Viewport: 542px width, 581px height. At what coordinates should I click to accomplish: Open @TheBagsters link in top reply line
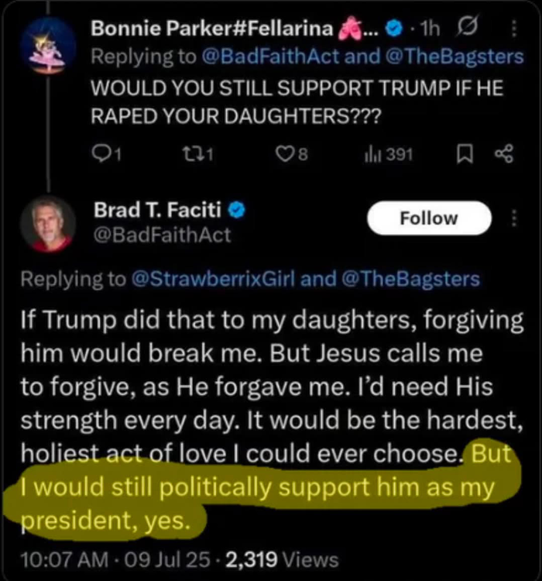point(455,57)
